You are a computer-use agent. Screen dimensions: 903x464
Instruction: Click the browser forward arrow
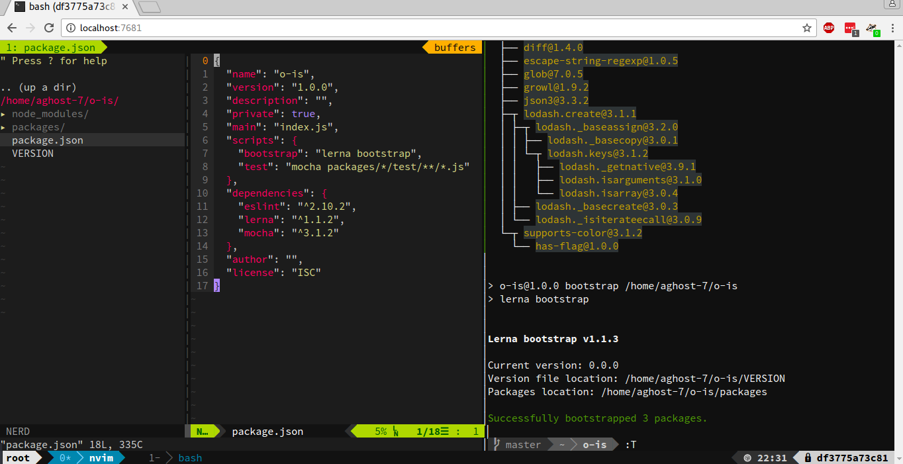[30, 28]
